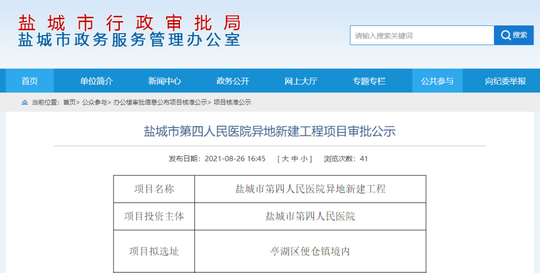
Task: Click the 公众参与 breadcrumb link
Action: (x=94, y=102)
